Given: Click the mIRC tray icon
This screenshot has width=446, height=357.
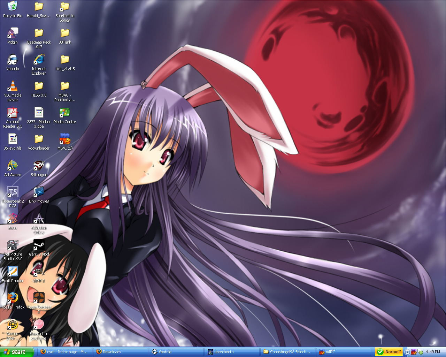Looking at the screenshot, I should click(414, 352).
